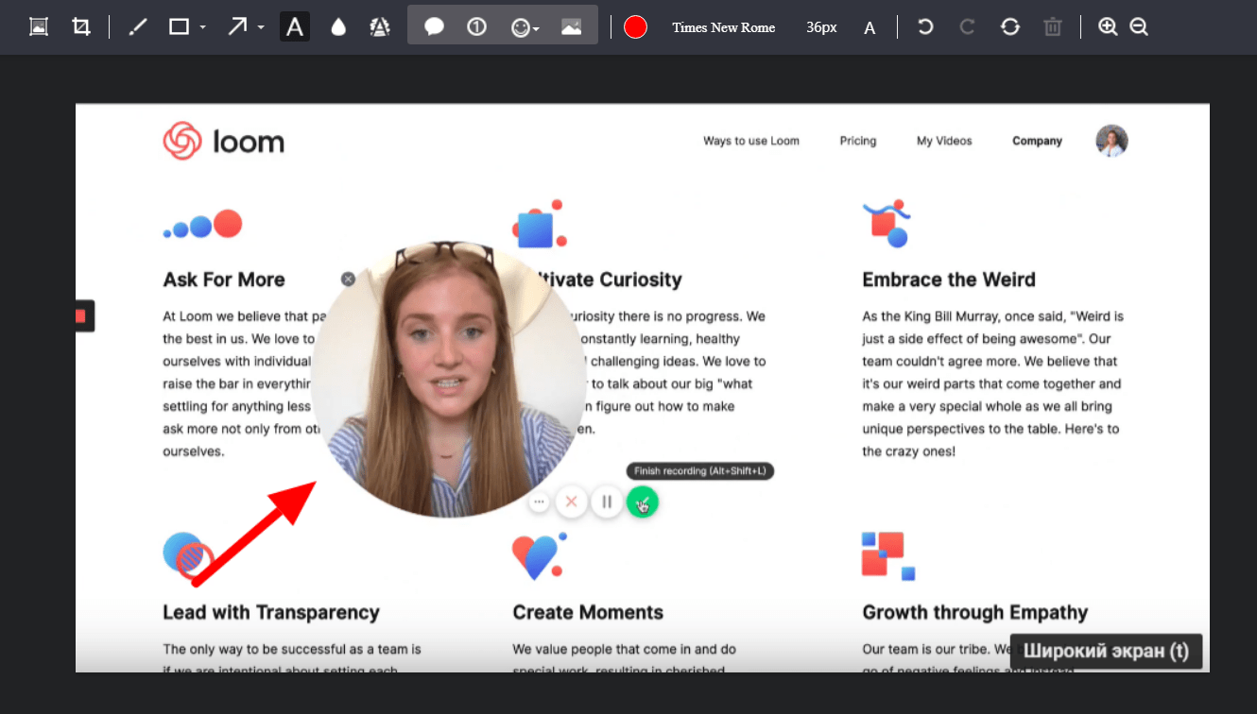
Task: Redo the undone edit
Action: click(x=967, y=26)
